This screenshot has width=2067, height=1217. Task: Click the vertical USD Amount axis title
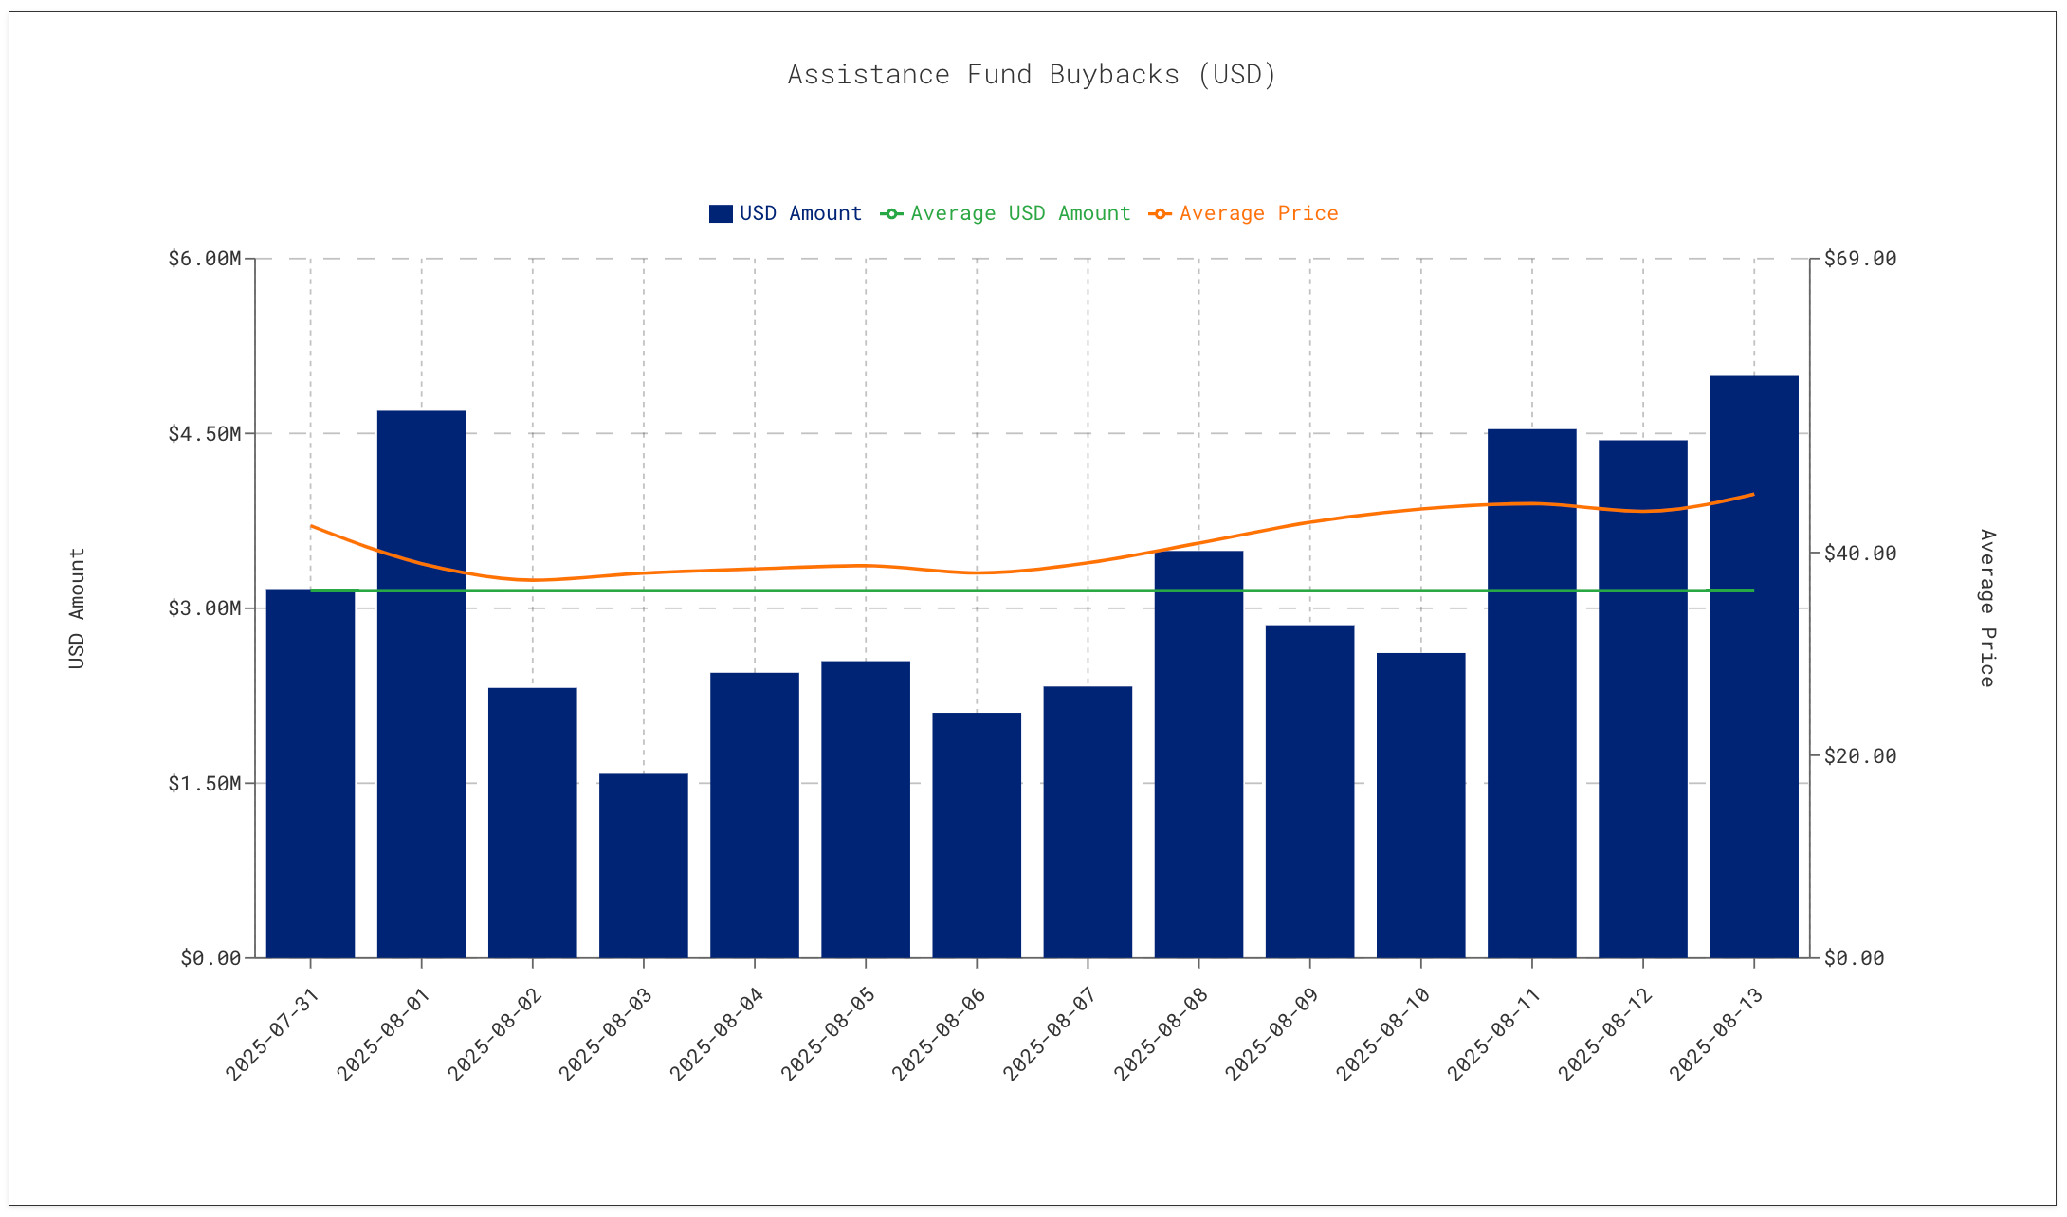(x=77, y=608)
